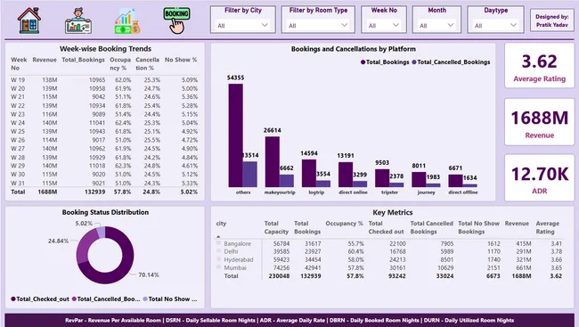Viewport: 579px width, 327px height.
Task: Open the Booking page hand icon
Action: (x=177, y=20)
